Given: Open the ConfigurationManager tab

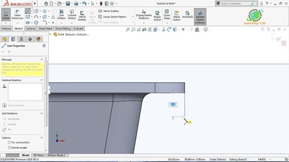Looking at the screenshot, I should pyautogui.click(x=22, y=39).
